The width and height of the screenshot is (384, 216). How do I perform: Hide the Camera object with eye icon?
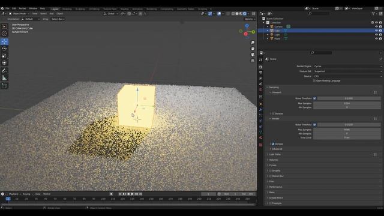click(376, 26)
